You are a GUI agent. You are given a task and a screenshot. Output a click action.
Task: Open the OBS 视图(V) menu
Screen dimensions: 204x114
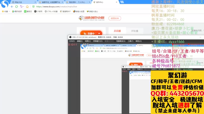pyautogui.click(x=88, y=41)
